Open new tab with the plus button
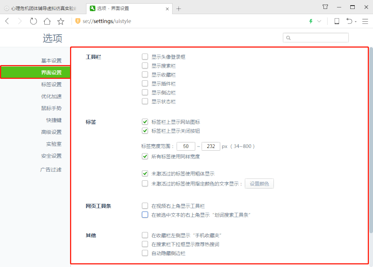This screenshot has height=267, width=373. coord(179,9)
